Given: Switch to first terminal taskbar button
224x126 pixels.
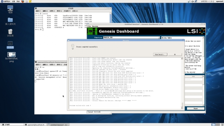Looking at the screenshot, I should click(x=12, y=125).
